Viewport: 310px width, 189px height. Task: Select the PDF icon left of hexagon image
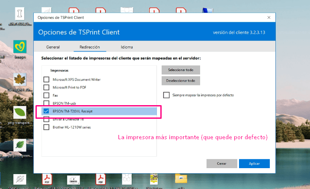pyautogui.click(x=101, y=179)
